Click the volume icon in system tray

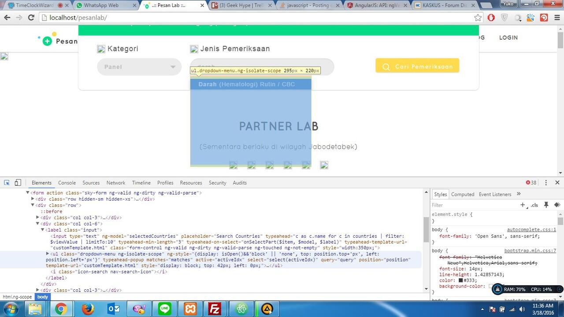522,310
